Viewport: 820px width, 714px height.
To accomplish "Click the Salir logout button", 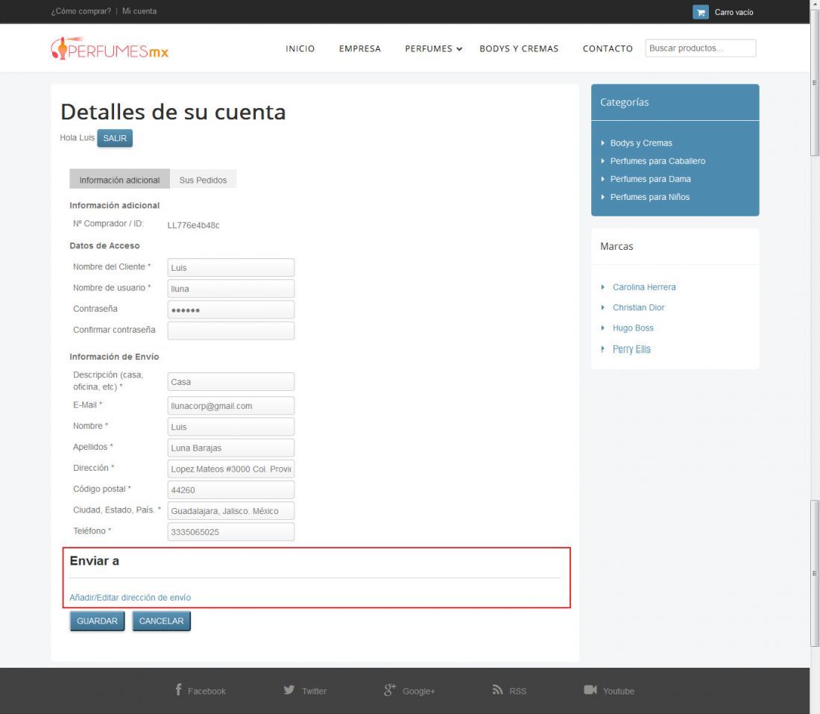I will [115, 138].
